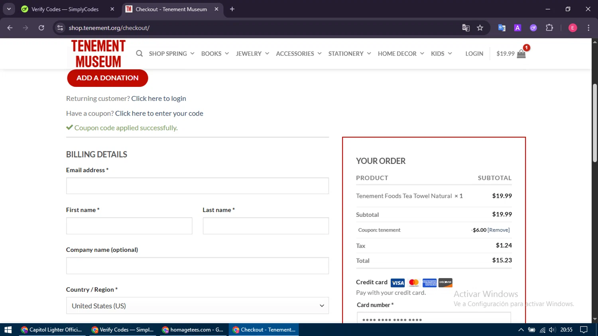Open the Google Translate extension icon
This screenshot has width=598, height=336.
point(502,28)
